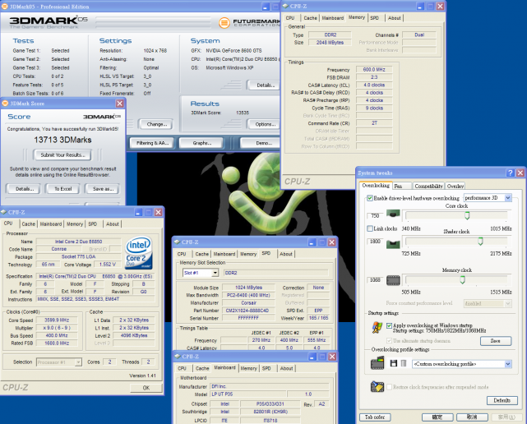Screen dimensions: 527x424
Task: Click the Memory clock slider thumb
Action: [x=463, y=279]
